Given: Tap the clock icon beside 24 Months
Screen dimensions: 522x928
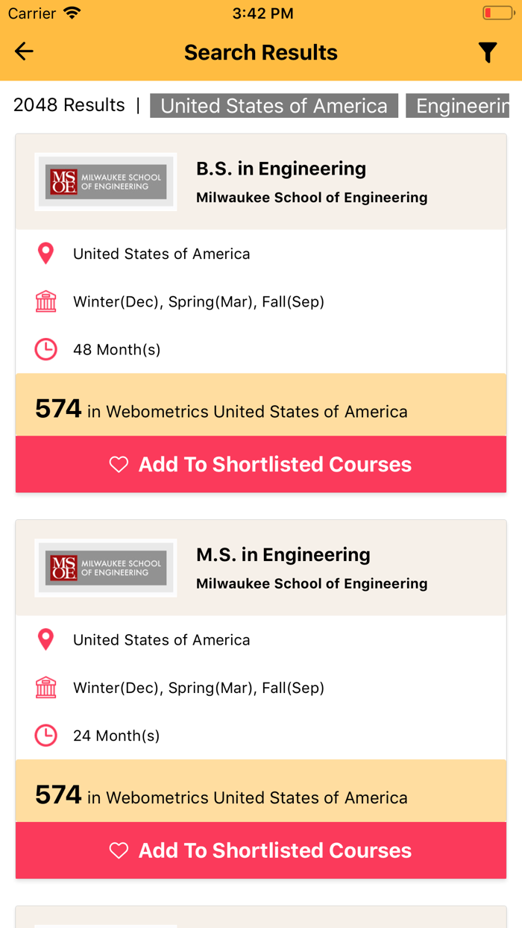Looking at the screenshot, I should [x=45, y=735].
